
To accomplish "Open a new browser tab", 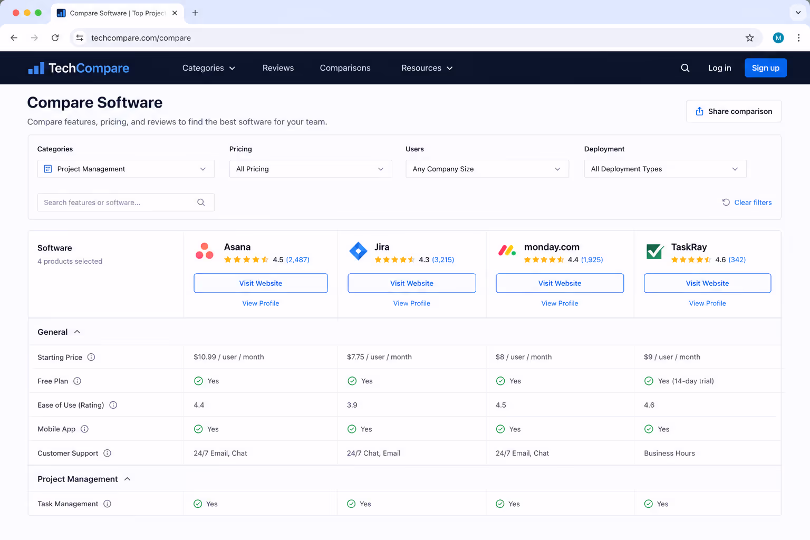I will [195, 13].
